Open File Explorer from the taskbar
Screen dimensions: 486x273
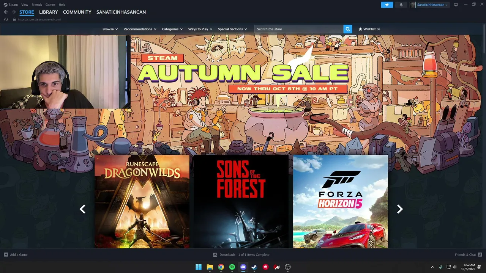tap(210, 267)
